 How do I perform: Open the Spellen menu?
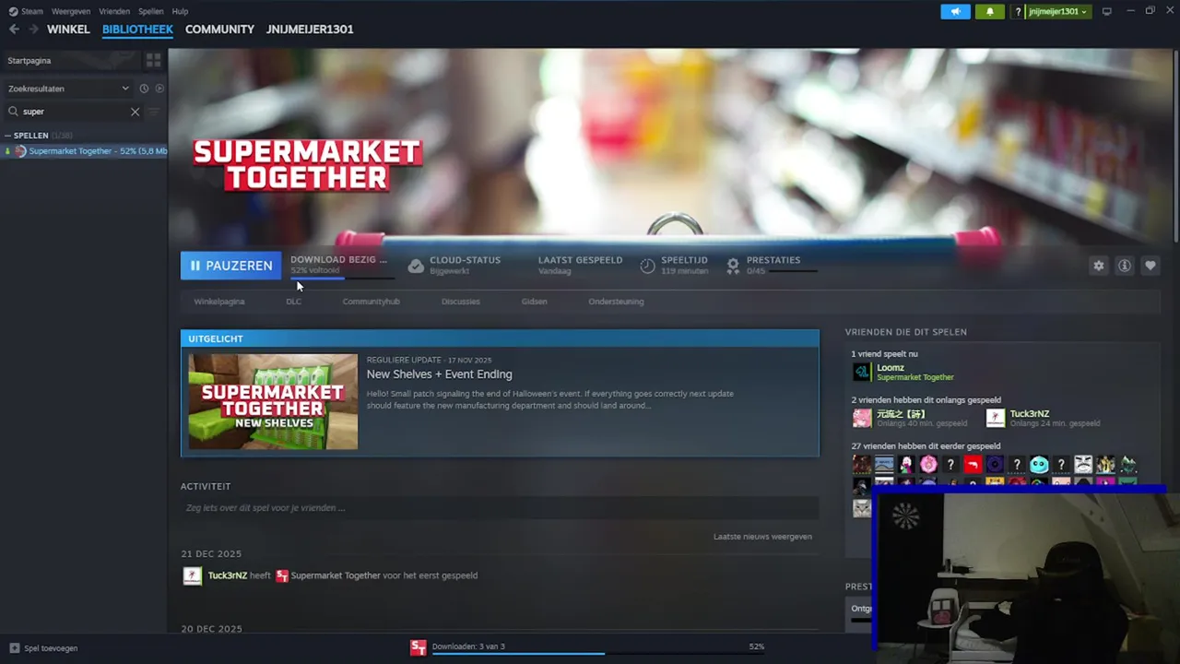(151, 11)
